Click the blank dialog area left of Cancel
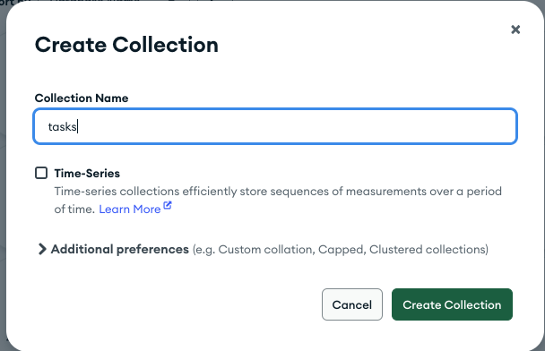The width and height of the screenshot is (545, 351). pos(174,304)
